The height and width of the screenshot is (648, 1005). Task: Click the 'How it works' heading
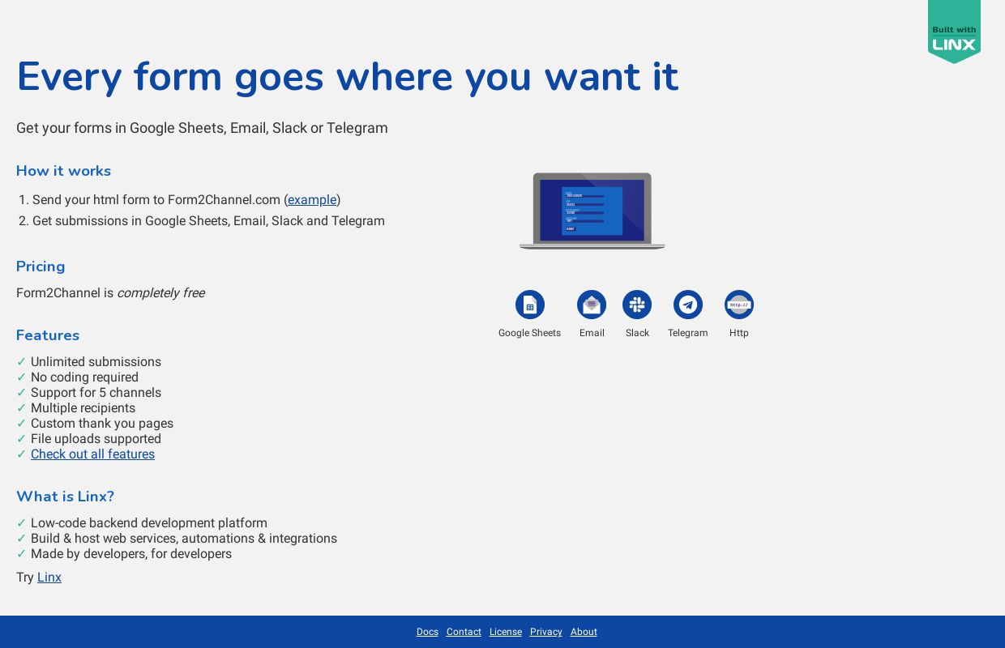(63, 171)
